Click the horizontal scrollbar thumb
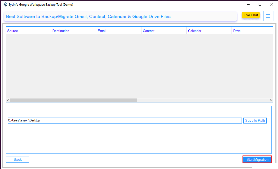This screenshot has width=278, height=169. [x=74, y=100]
